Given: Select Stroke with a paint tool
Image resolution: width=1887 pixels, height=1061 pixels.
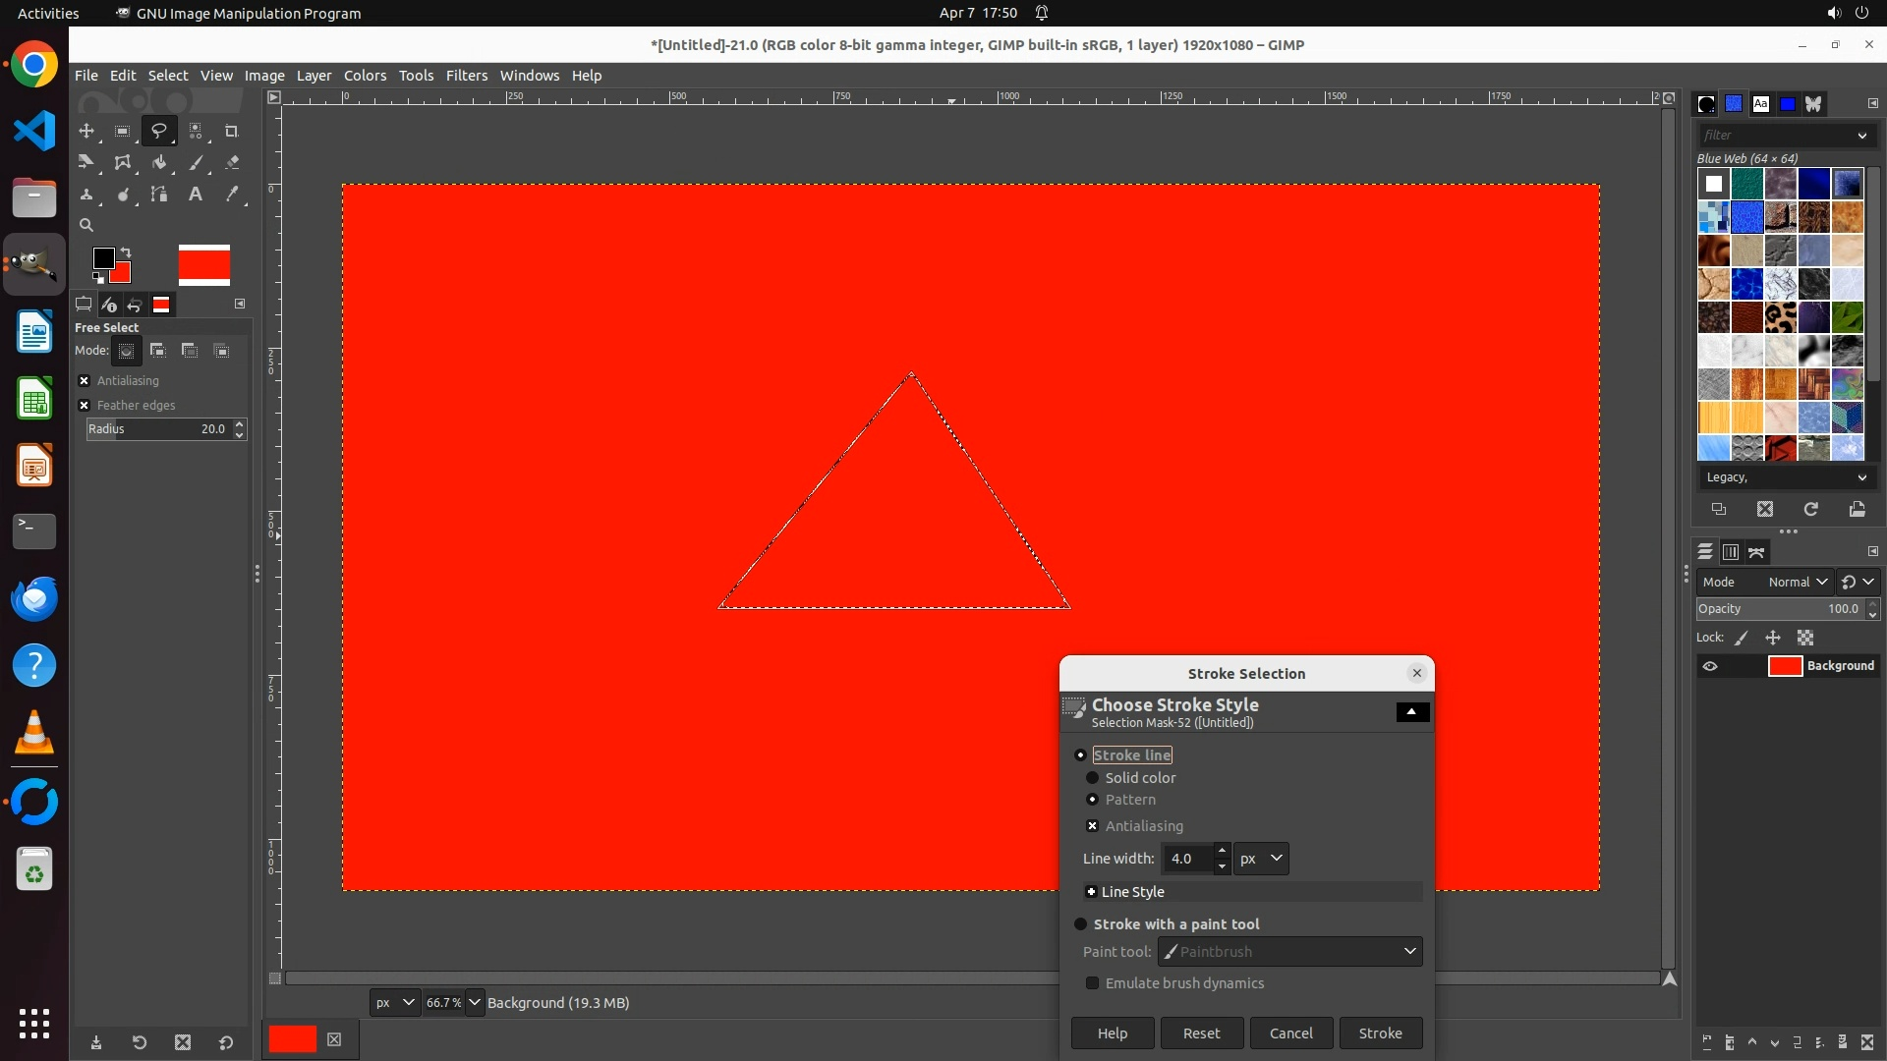Looking at the screenshot, I should click(1081, 924).
